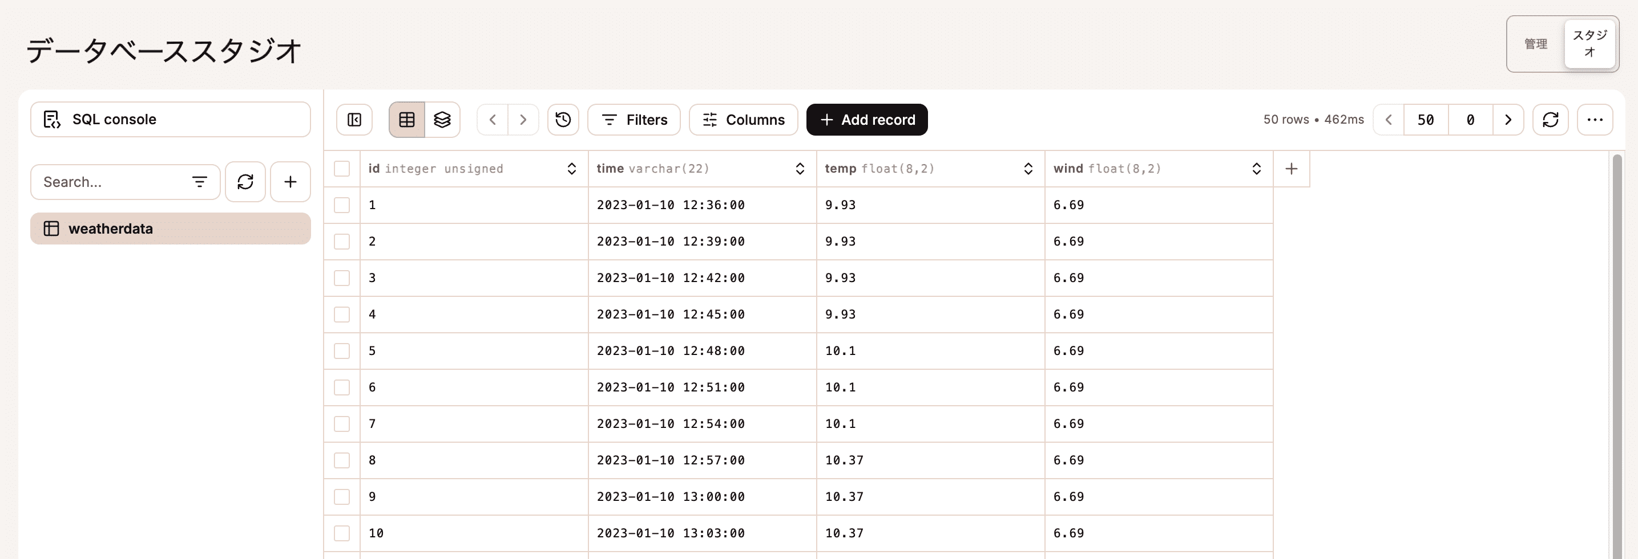Click time cell 2023-01-10 13:00:00

702,497
